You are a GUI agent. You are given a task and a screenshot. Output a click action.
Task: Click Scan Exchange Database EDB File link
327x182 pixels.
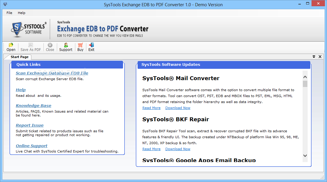[52, 73]
